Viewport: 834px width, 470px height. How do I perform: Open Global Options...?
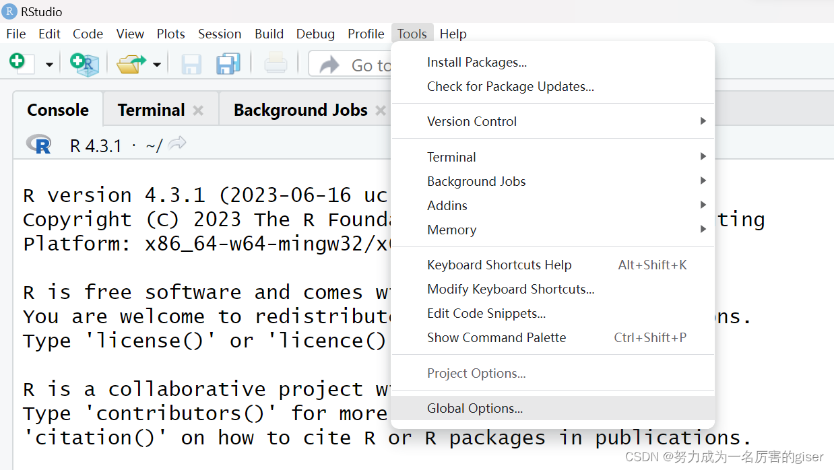[x=552, y=408]
